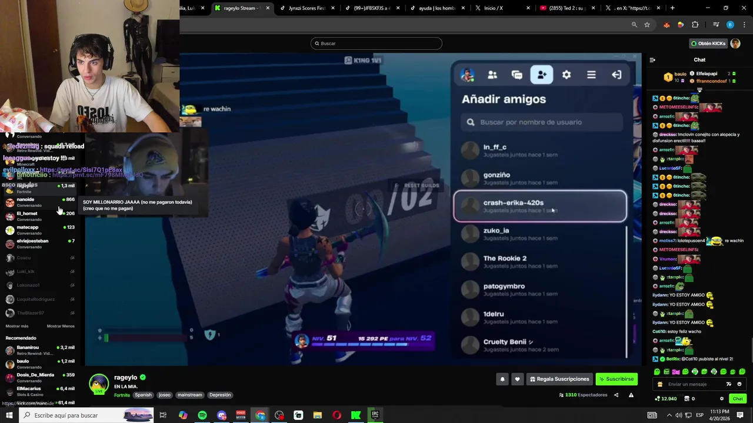Click the Kick search bar Buscar

[x=376, y=43]
